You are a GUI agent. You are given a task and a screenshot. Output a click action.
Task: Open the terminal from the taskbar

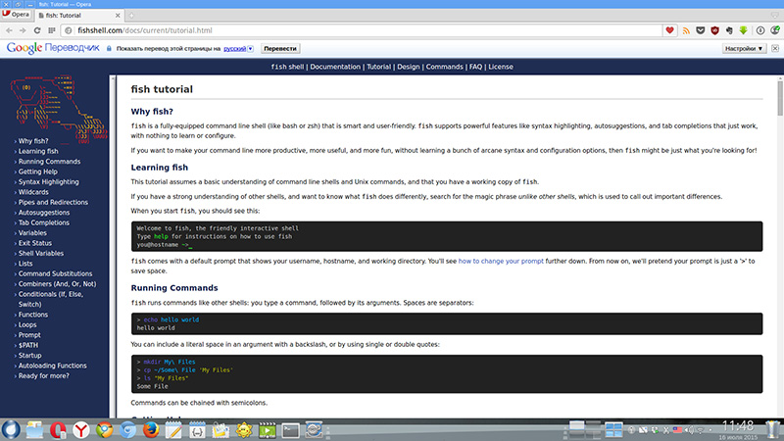[290, 430]
